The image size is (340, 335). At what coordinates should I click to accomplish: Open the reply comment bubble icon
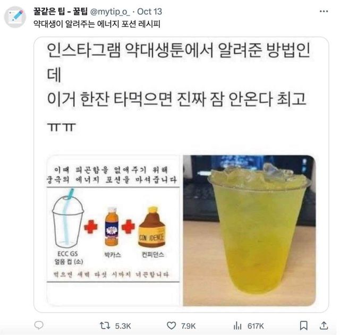click(x=39, y=325)
